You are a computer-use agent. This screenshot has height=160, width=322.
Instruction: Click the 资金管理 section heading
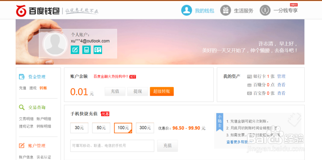[37, 77]
